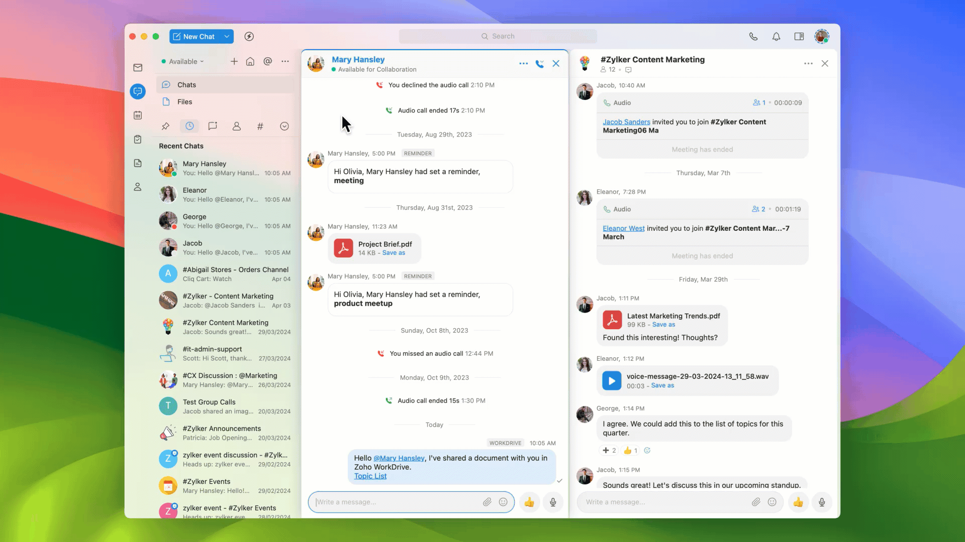This screenshot has width=965, height=542.
Task: Play the Eleanor voice message audio
Action: point(611,380)
